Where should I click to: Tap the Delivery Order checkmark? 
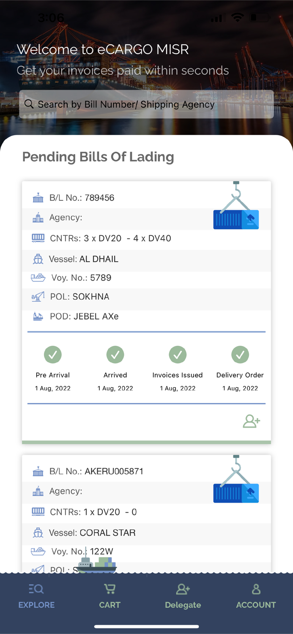point(240,355)
